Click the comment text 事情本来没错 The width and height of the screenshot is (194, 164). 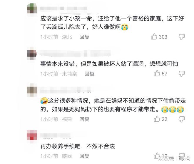click(58, 64)
